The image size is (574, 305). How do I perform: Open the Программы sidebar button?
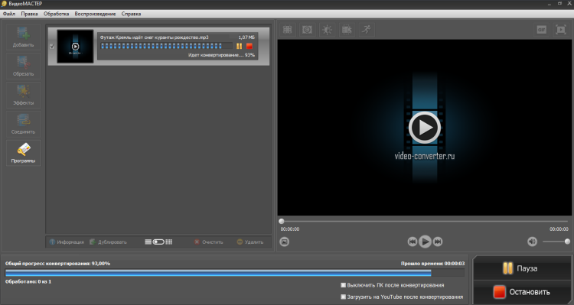pos(24,153)
